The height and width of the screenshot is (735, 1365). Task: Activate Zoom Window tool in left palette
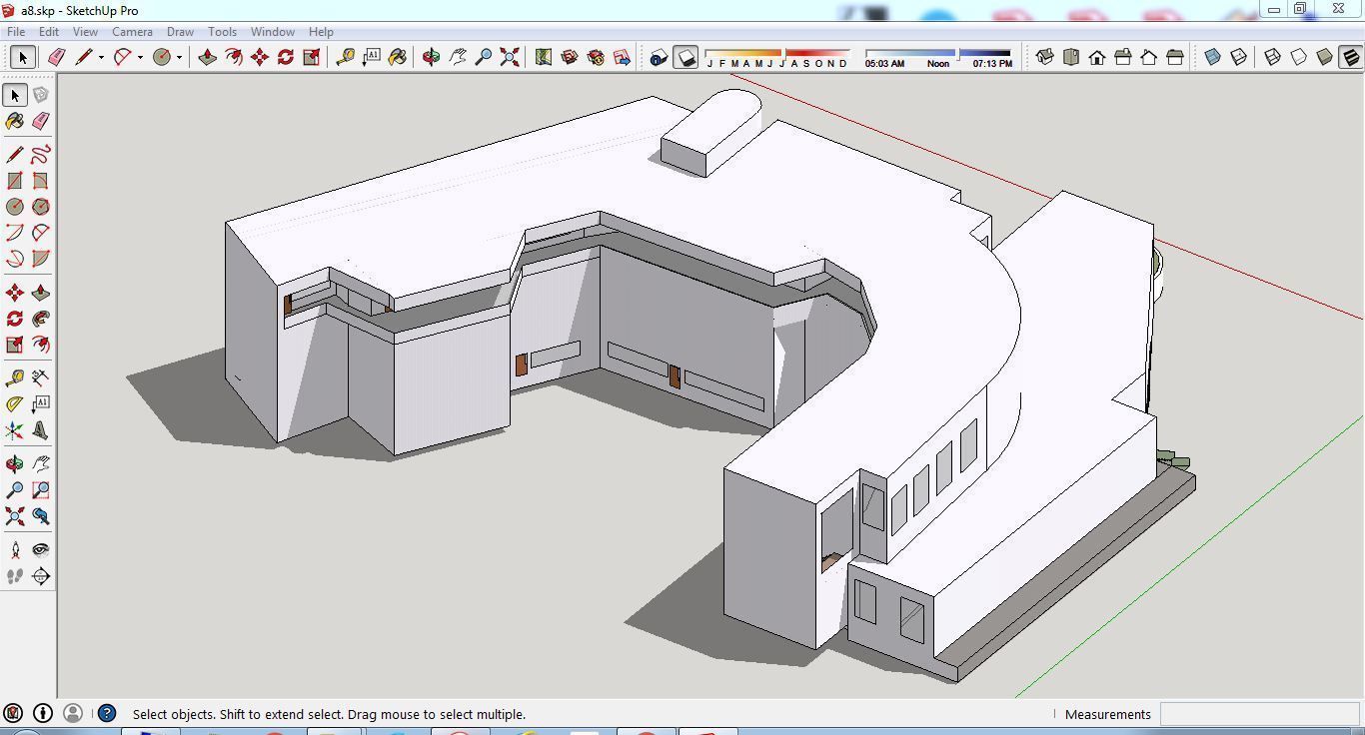point(41,490)
